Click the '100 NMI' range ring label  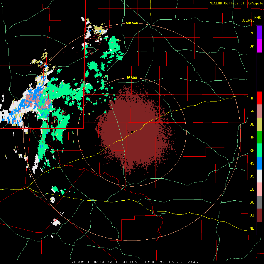pyautogui.click(x=132, y=23)
